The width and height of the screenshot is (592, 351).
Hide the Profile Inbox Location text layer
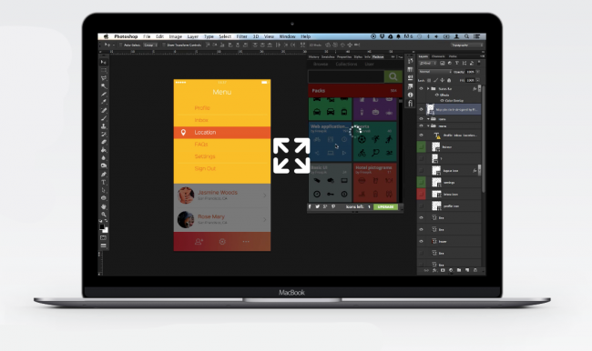(422, 135)
